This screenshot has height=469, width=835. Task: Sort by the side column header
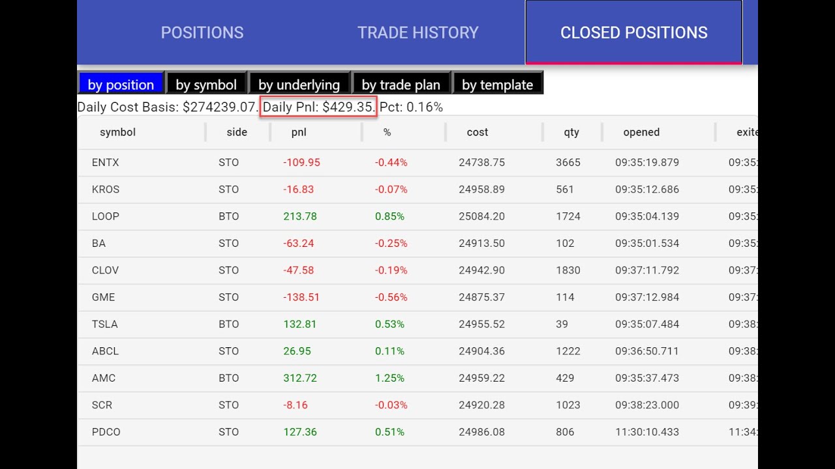(237, 132)
